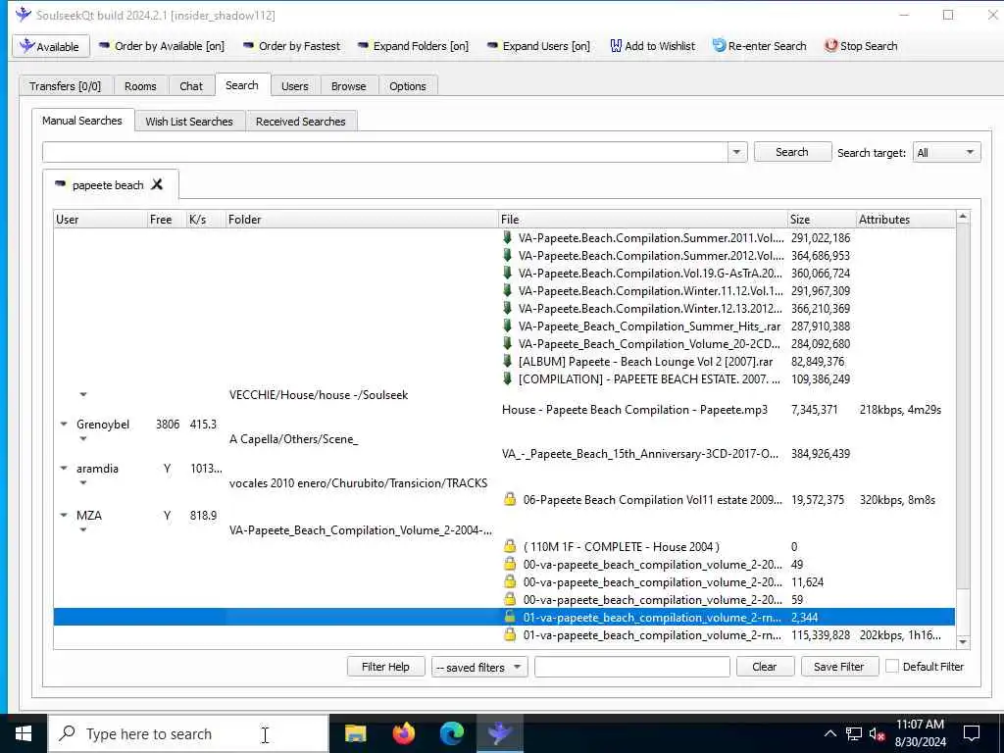Collapse the MZA user node
Image resolution: width=1004 pixels, height=753 pixels.
64,515
